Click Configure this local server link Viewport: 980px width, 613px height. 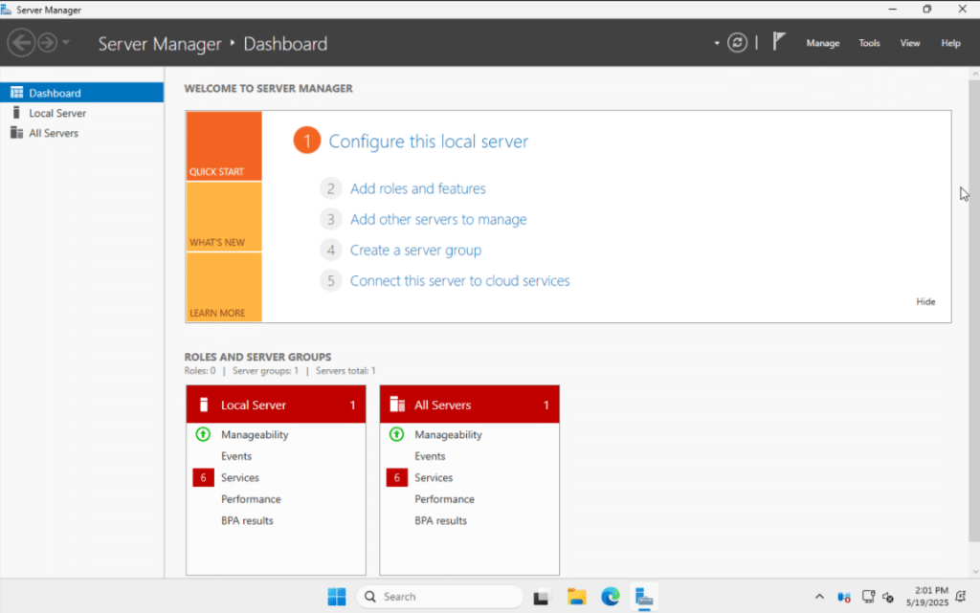tap(428, 142)
